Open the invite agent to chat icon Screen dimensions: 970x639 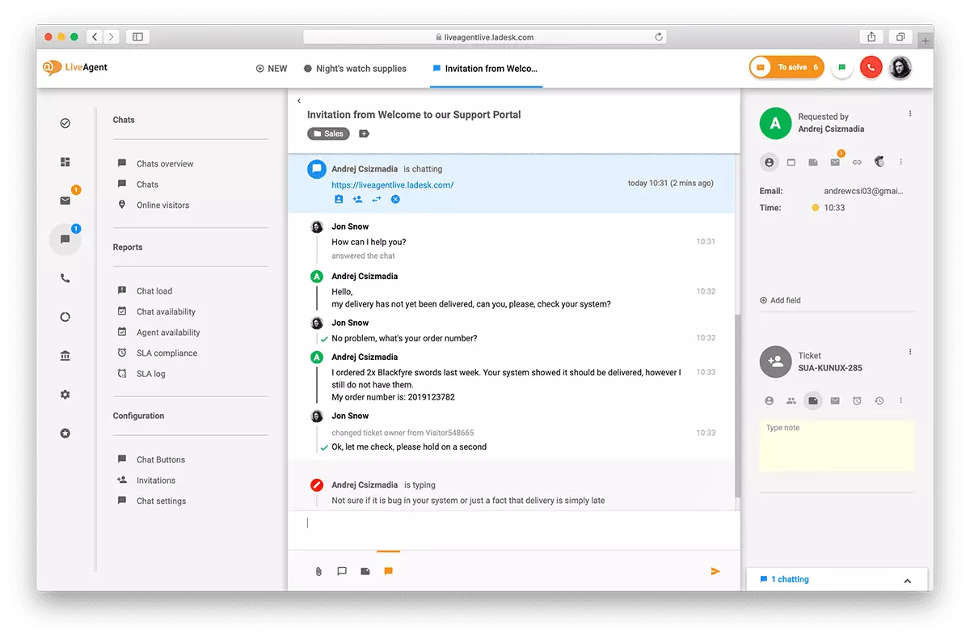356,199
